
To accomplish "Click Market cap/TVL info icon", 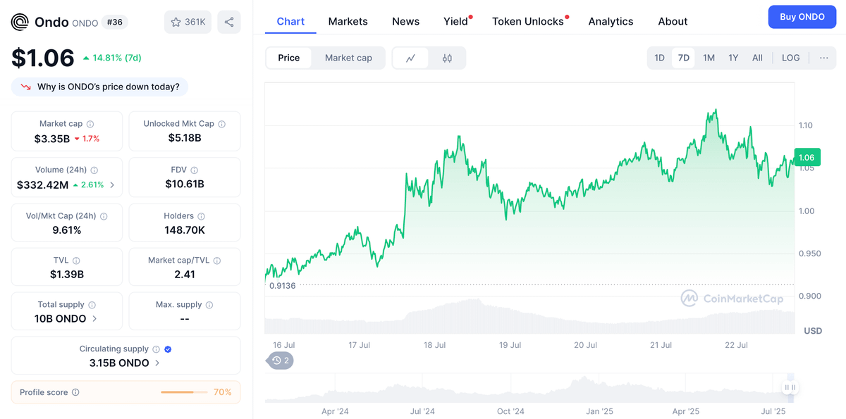I will point(217,261).
